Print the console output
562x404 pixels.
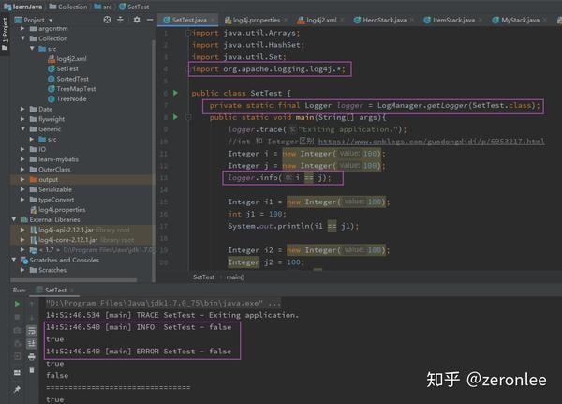tap(32, 356)
